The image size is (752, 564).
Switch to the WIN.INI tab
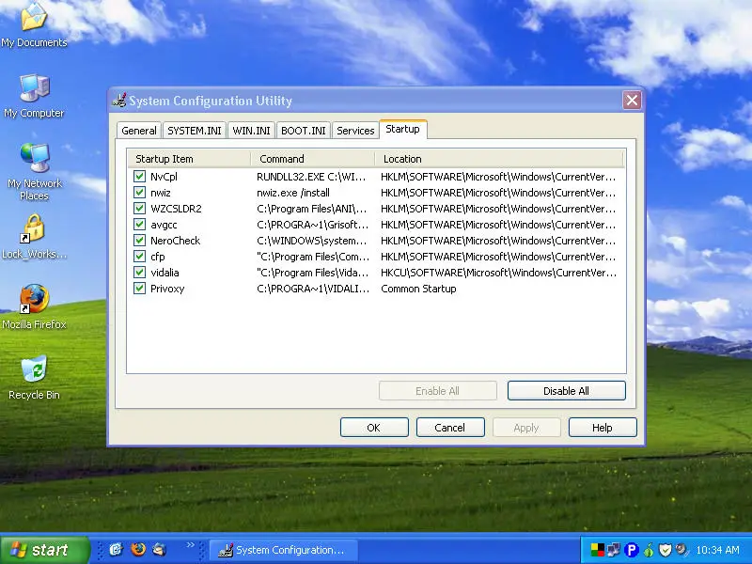[x=251, y=131]
